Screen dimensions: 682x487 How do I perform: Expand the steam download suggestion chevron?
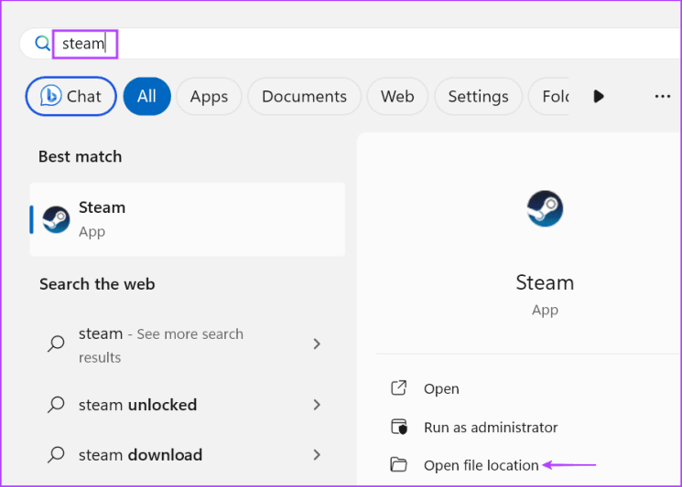(x=317, y=455)
